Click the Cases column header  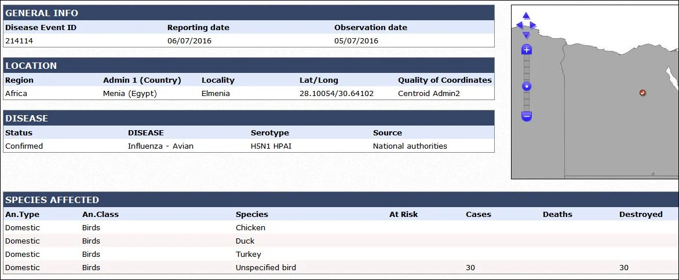pos(478,214)
